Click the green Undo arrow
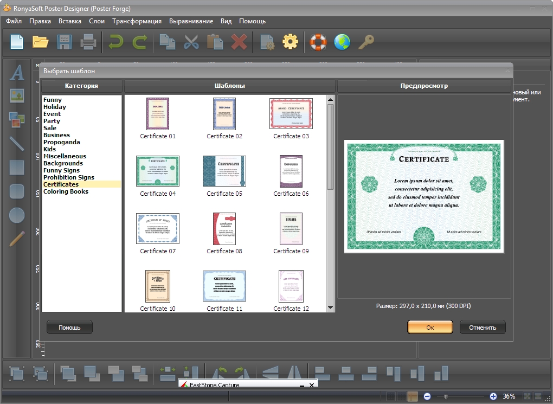Image resolution: width=553 pixels, height=404 pixels. pyautogui.click(x=116, y=42)
